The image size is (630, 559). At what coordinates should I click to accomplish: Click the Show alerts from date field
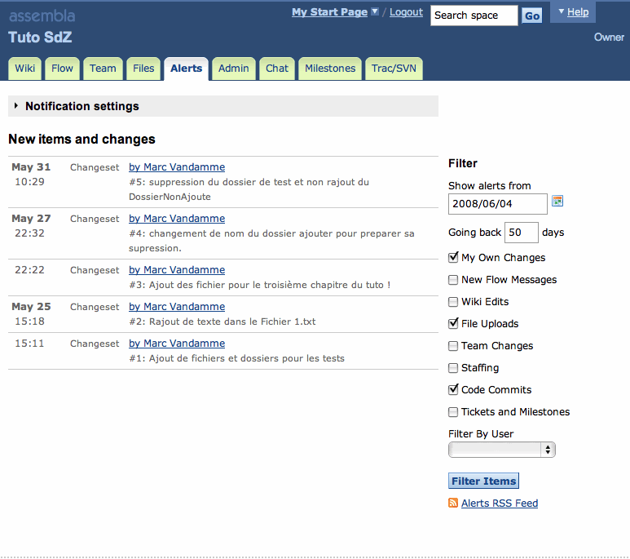498,204
